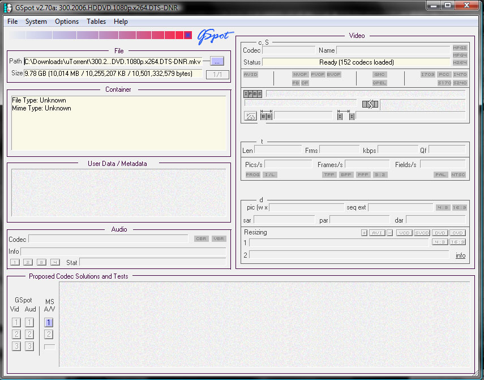Click MS A/V test button 2
The height and width of the screenshot is (380, 484).
(x=49, y=334)
